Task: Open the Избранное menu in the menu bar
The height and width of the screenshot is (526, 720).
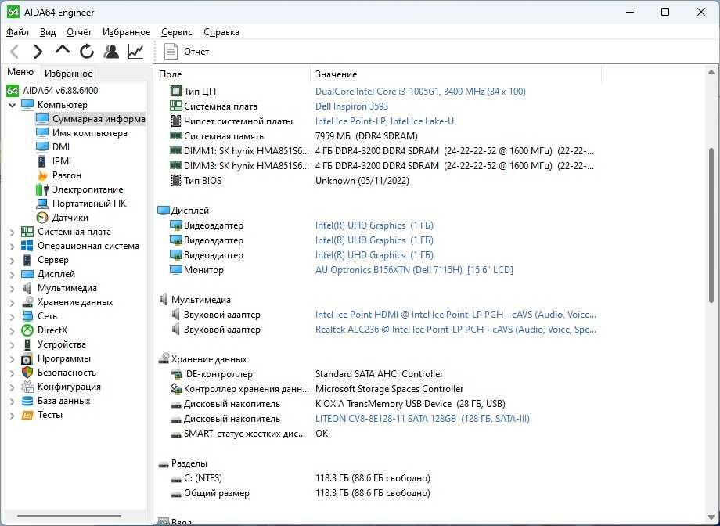Action: [126, 32]
